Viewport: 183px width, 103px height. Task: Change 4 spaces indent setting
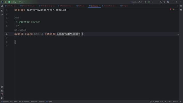(175, 102)
